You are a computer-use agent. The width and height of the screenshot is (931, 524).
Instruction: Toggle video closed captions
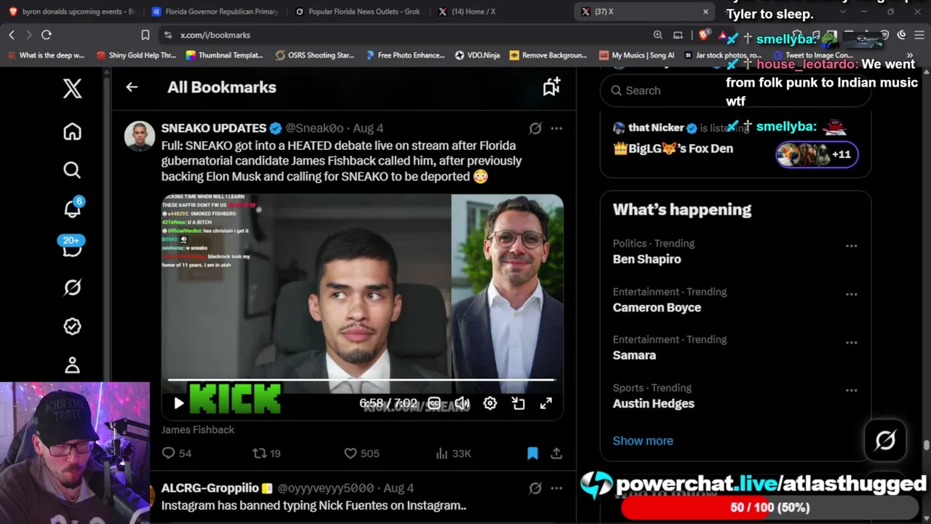coord(434,403)
